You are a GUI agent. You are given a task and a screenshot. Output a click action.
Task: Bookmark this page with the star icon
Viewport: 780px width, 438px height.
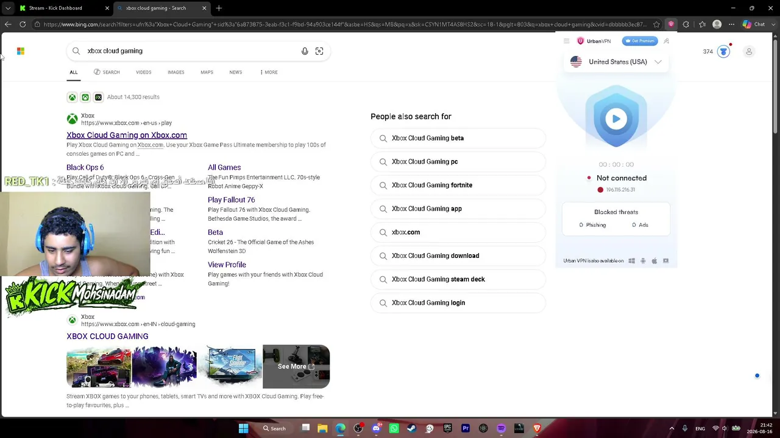point(656,24)
